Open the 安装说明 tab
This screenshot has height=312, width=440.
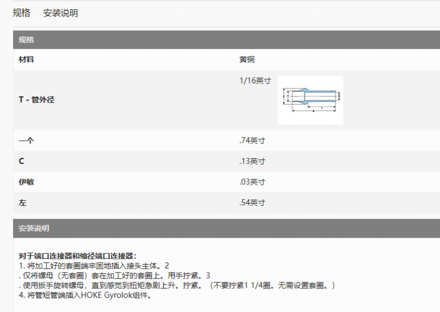coord(61,13)
